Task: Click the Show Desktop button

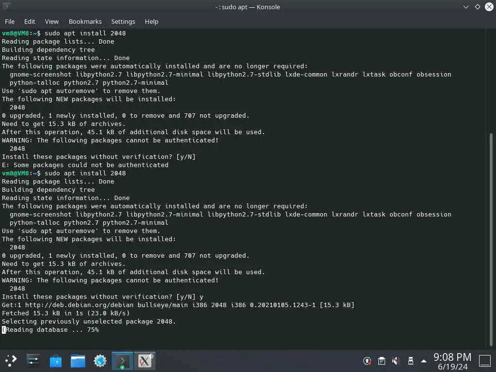Action: point(484,361)
